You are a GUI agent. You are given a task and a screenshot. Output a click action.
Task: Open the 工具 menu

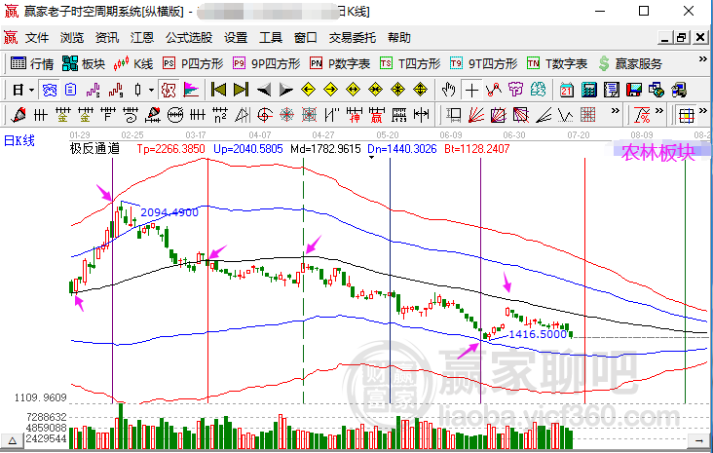pyautogui.click(x=271, y=38)
